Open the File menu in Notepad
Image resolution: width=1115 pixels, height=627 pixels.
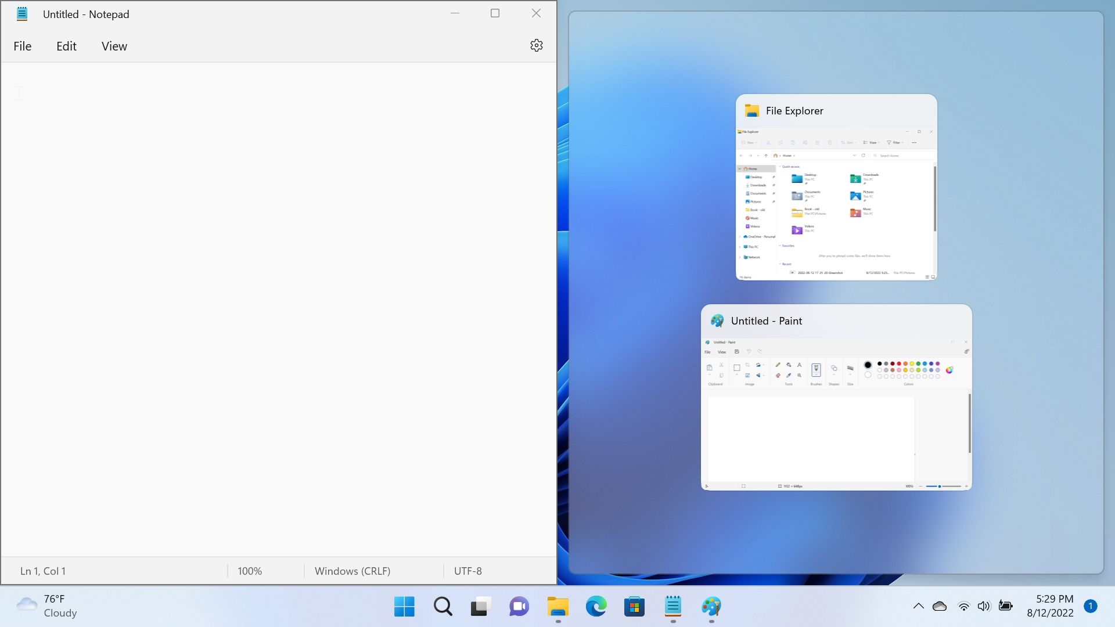pyautogui.click(x=23, y=46)
